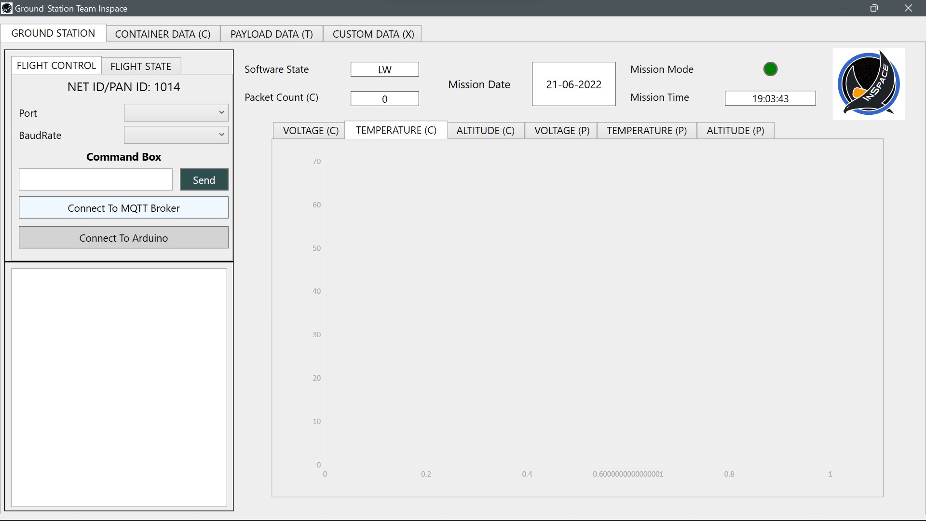Expand the BaudRate combo box

click(176, 135)
